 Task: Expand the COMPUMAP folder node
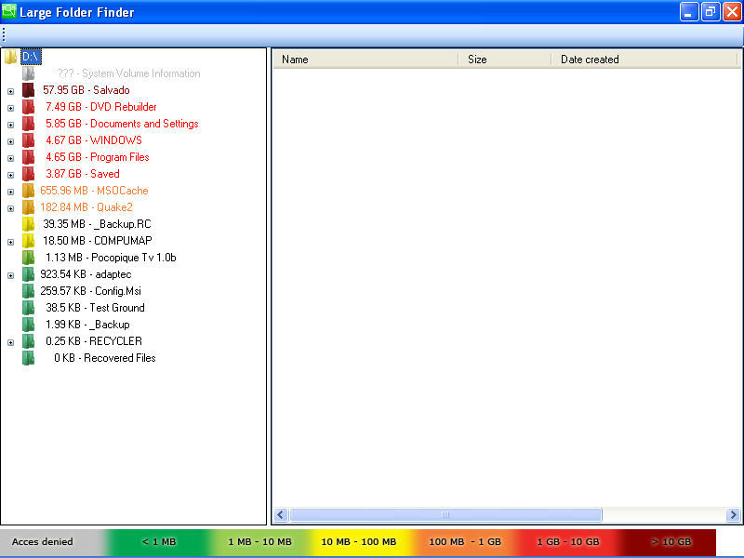point(11,242)
